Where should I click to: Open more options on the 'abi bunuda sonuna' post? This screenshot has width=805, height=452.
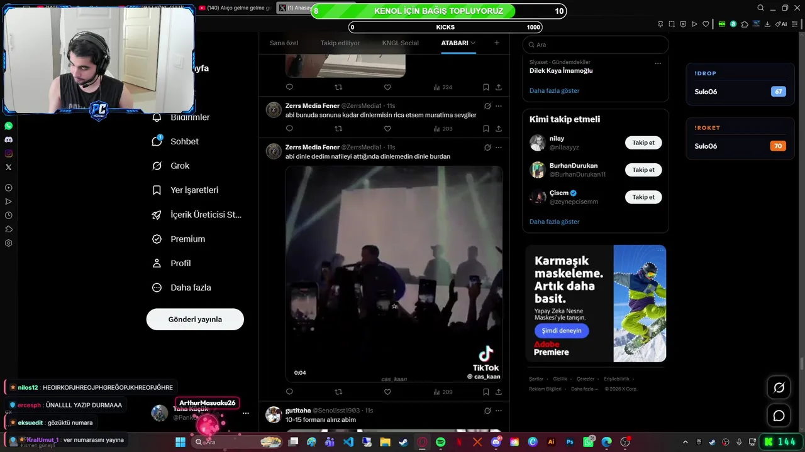[x=499, y=106]
